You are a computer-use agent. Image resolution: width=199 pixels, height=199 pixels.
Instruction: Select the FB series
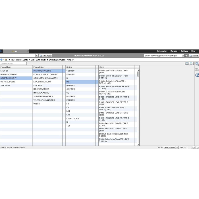coord(80,104)
